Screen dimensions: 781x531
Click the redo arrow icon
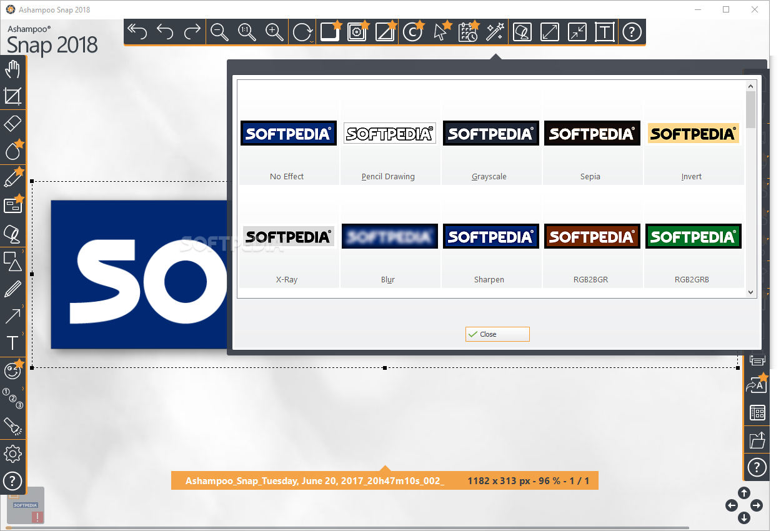click(x=193, y=31)
